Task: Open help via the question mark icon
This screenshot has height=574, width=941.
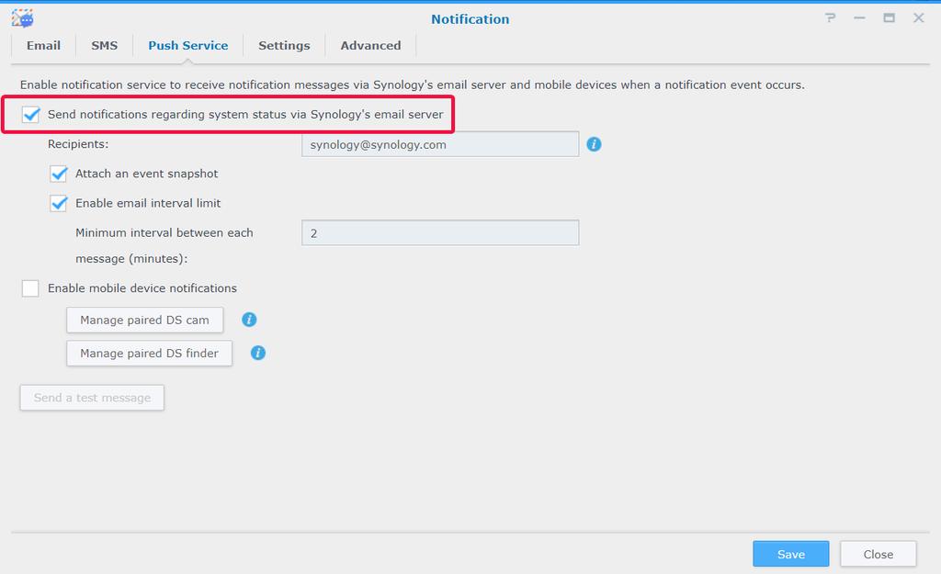Action: 830,18
